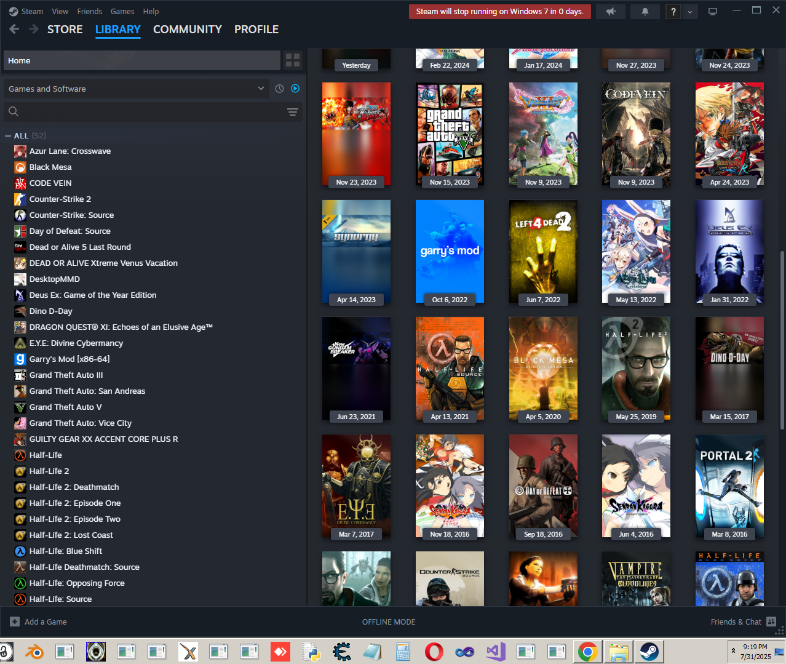Image resolution: width=786 pixels, height=664 pixels.
Task: Toggle sort by recent activity clock
Action: 279,89
